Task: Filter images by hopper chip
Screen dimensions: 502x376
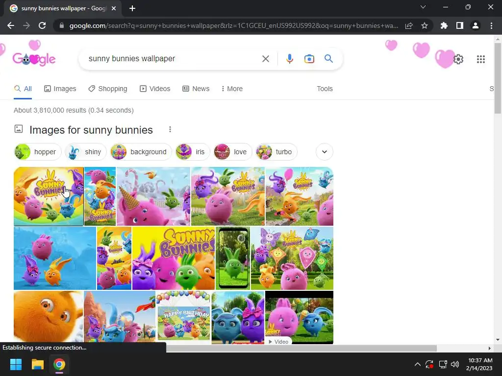Action: coord(37,152)
